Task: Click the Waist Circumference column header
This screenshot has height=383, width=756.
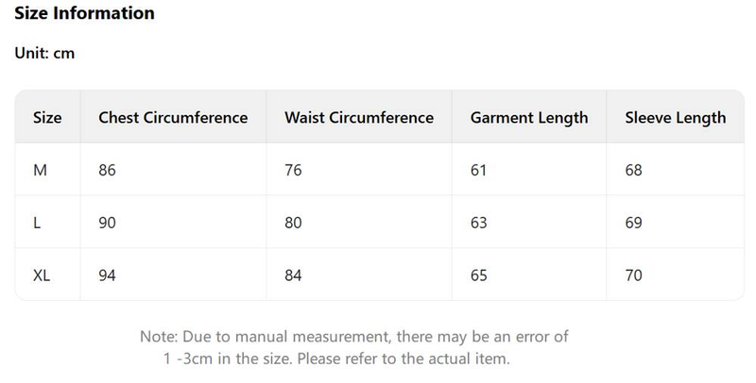Action: tap(359, 118)
